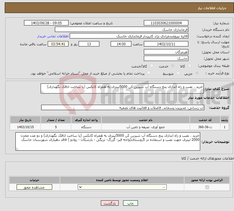Click the جزئیات column header

pos(34,180)
